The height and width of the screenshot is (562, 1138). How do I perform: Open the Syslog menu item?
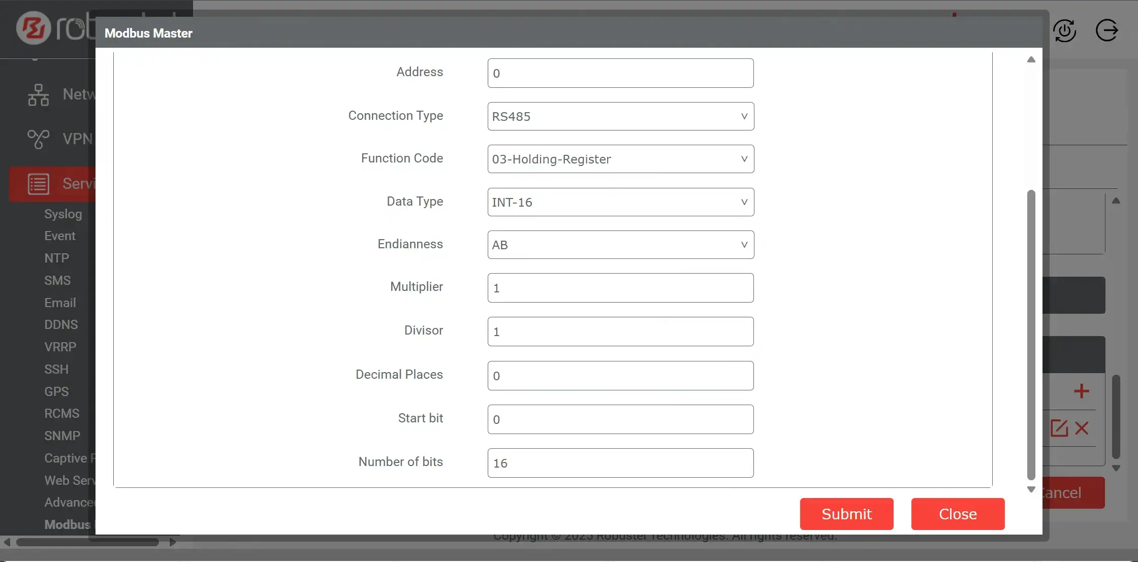tap(63, 214)
